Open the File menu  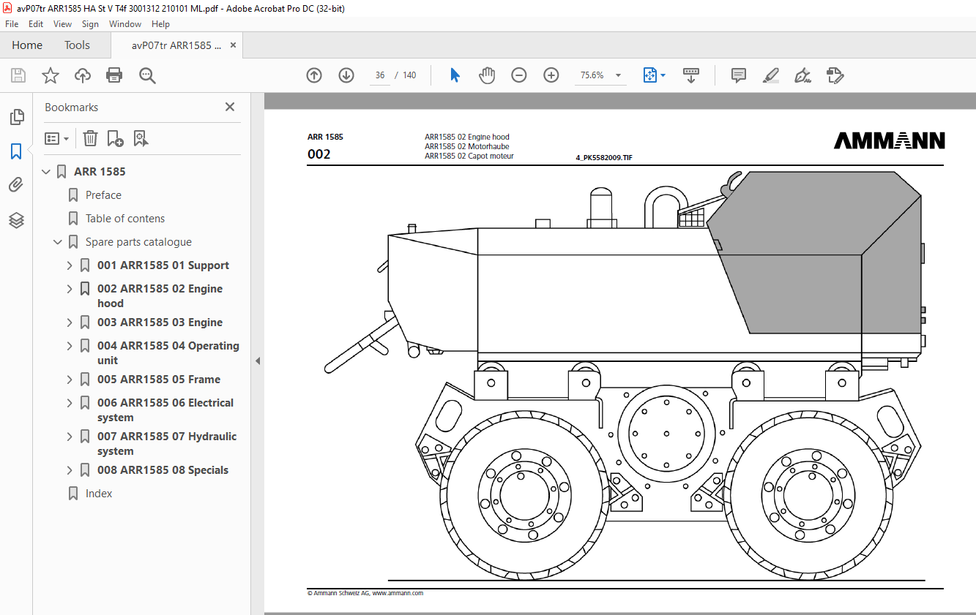tap(12, 24)
